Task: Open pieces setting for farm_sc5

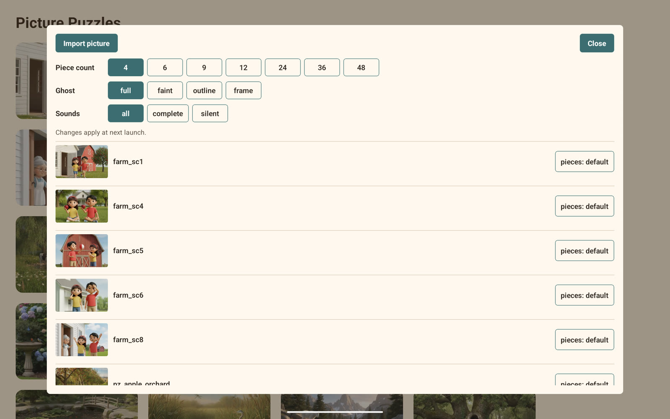Action: point(585,251)
